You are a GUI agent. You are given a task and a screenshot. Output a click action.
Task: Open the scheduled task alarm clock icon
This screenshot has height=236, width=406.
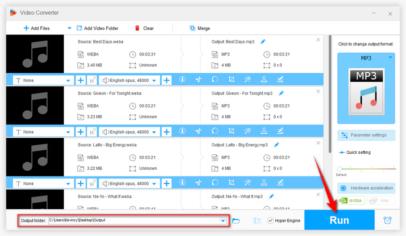[x=387, y=220]
